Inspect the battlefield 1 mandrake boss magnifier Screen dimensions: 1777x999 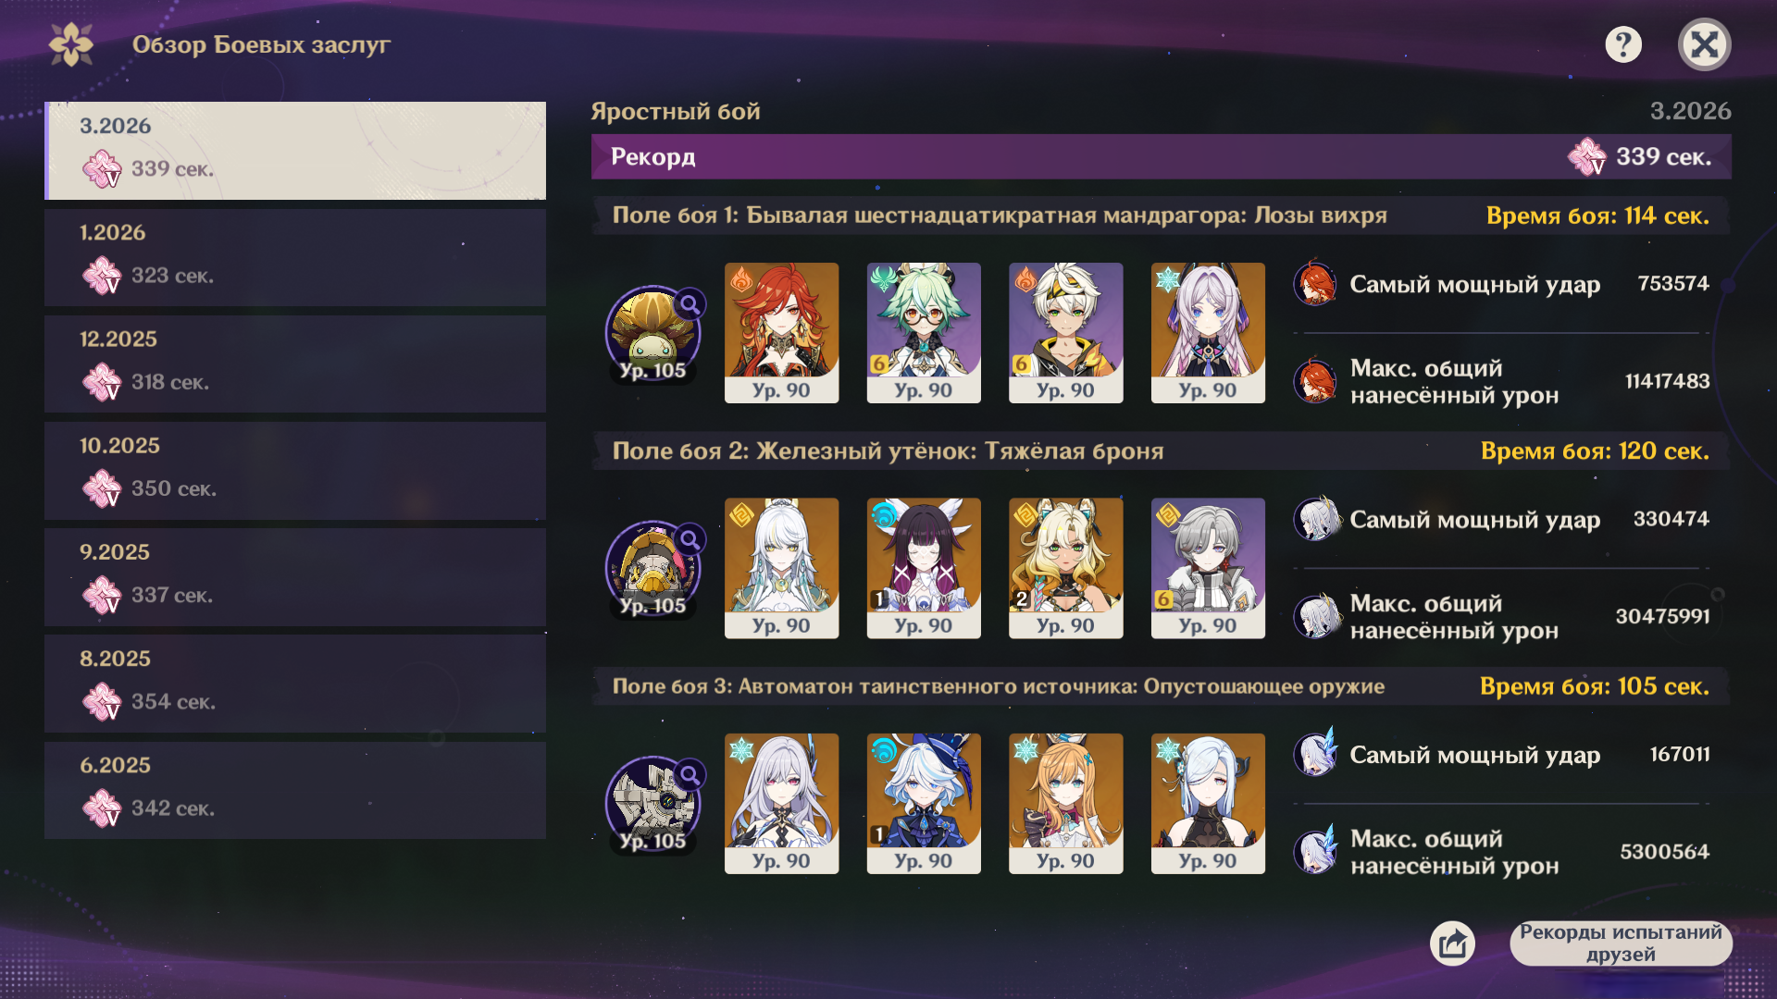click(x=690, y=303)
